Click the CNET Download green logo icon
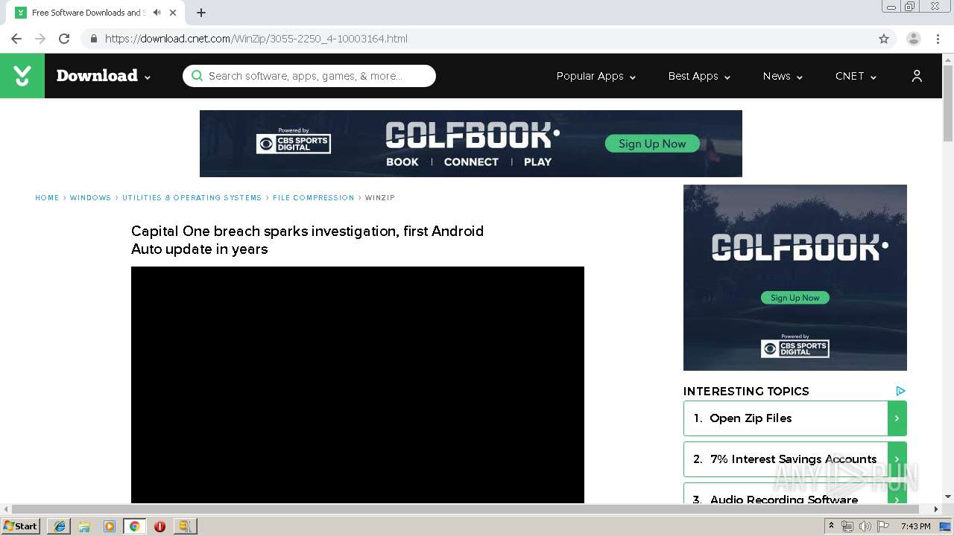 coord(22,76)
